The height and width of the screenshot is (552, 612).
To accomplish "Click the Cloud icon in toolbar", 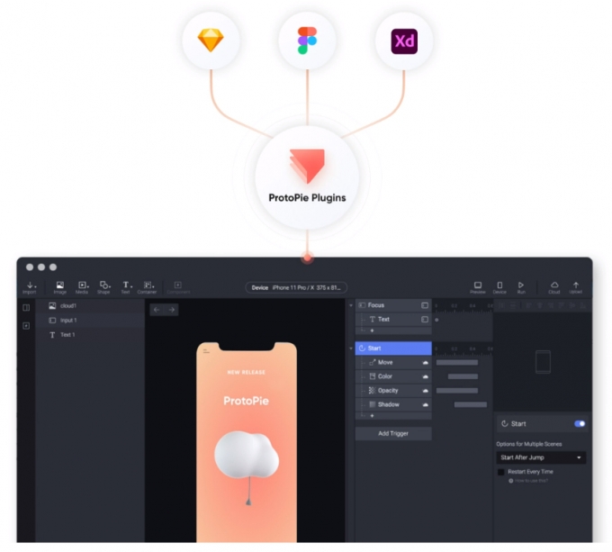I will click(554, 287).
